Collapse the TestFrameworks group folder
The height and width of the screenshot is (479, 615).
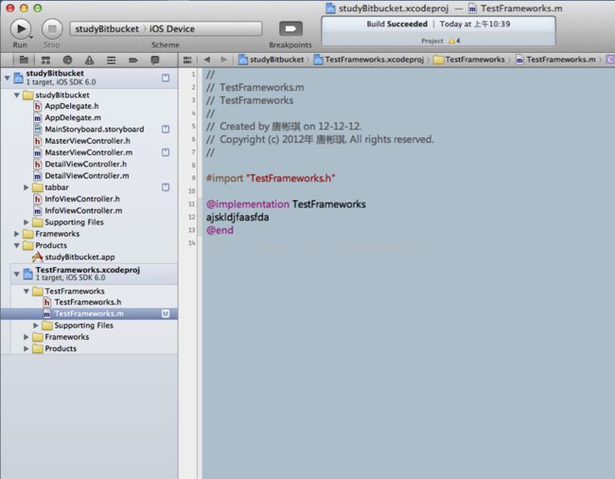26,291
